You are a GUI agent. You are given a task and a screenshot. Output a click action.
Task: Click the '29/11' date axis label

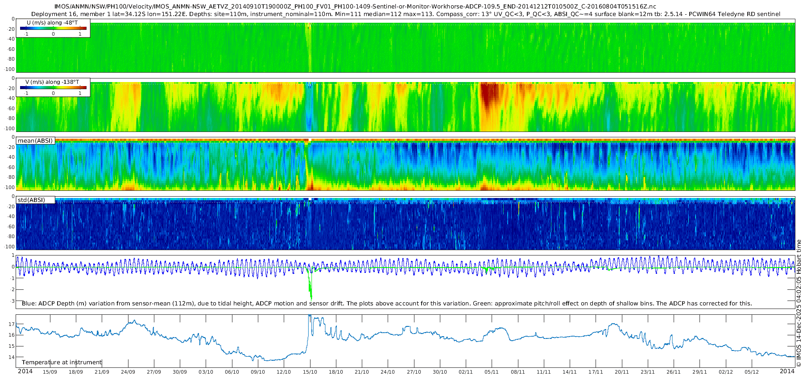tap(700, 372)
